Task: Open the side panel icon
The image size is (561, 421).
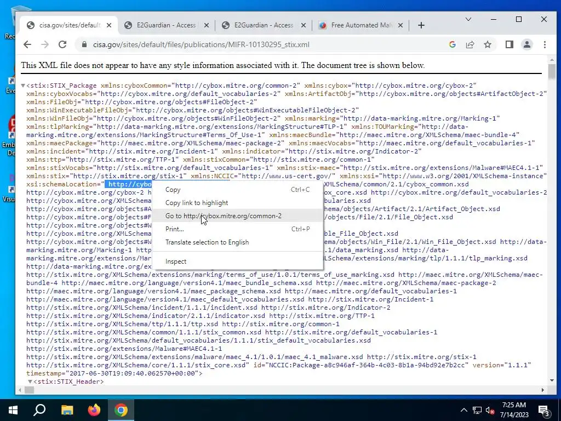Action: click(509, 44)
